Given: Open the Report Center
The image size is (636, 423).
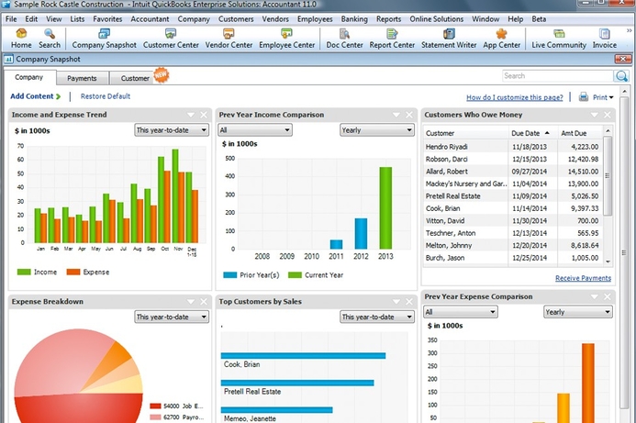Looking at the screenshot, I should tap(392, 39).
